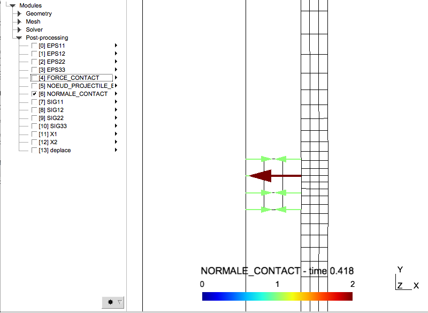Viewport: 428px width, 313px height.
Task: Collapse the Modules root tree node
Action: [13, 6]
